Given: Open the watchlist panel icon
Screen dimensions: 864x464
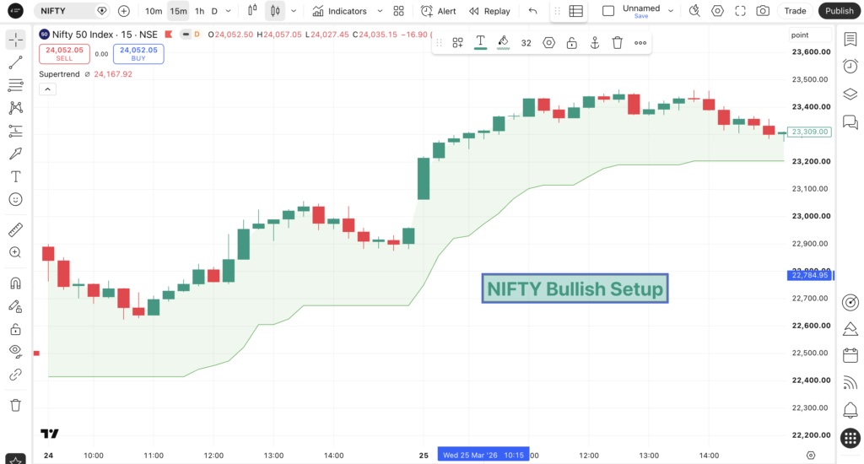Looking at the screenshot, I should tap(850, 39).
